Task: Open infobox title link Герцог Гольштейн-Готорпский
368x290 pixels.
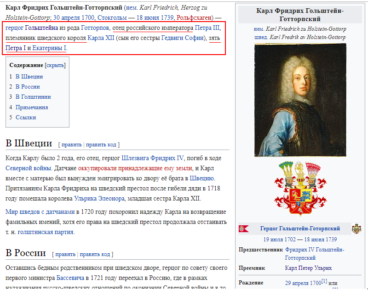Action: click(300, 229)
